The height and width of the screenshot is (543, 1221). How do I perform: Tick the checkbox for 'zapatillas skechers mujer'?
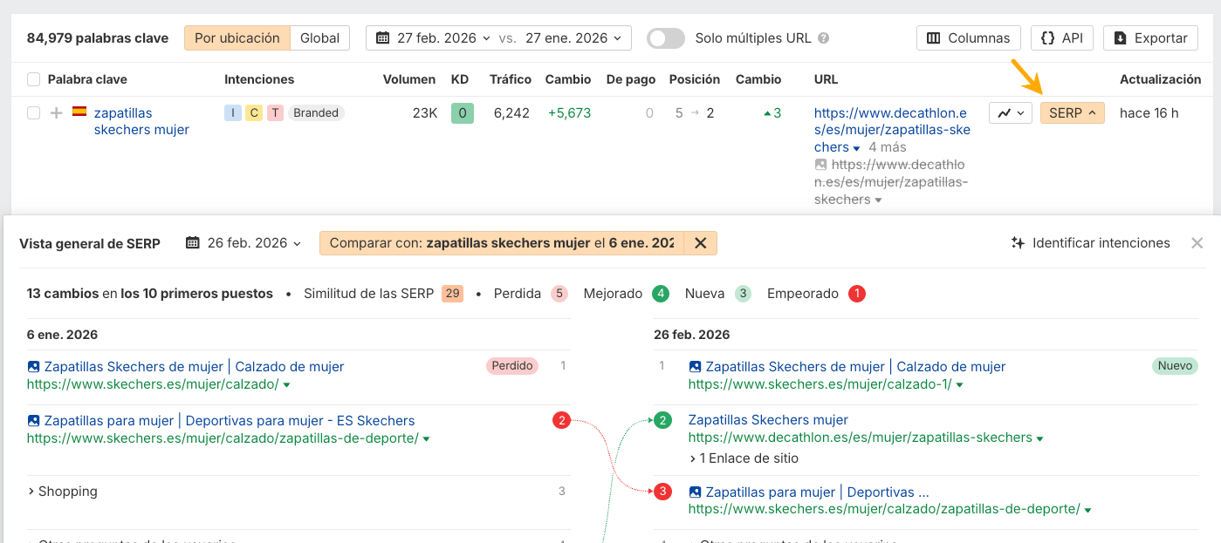[x=32, y=112]
